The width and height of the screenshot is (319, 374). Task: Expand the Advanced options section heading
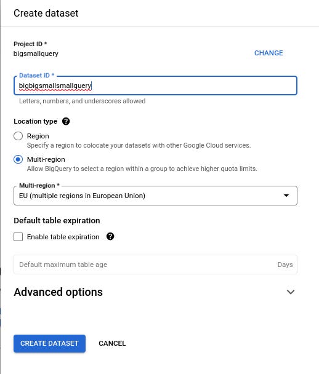(59, 292)
